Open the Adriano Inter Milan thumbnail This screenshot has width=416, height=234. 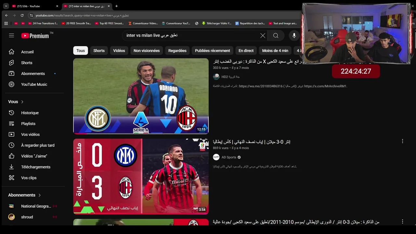coord(141,96)
